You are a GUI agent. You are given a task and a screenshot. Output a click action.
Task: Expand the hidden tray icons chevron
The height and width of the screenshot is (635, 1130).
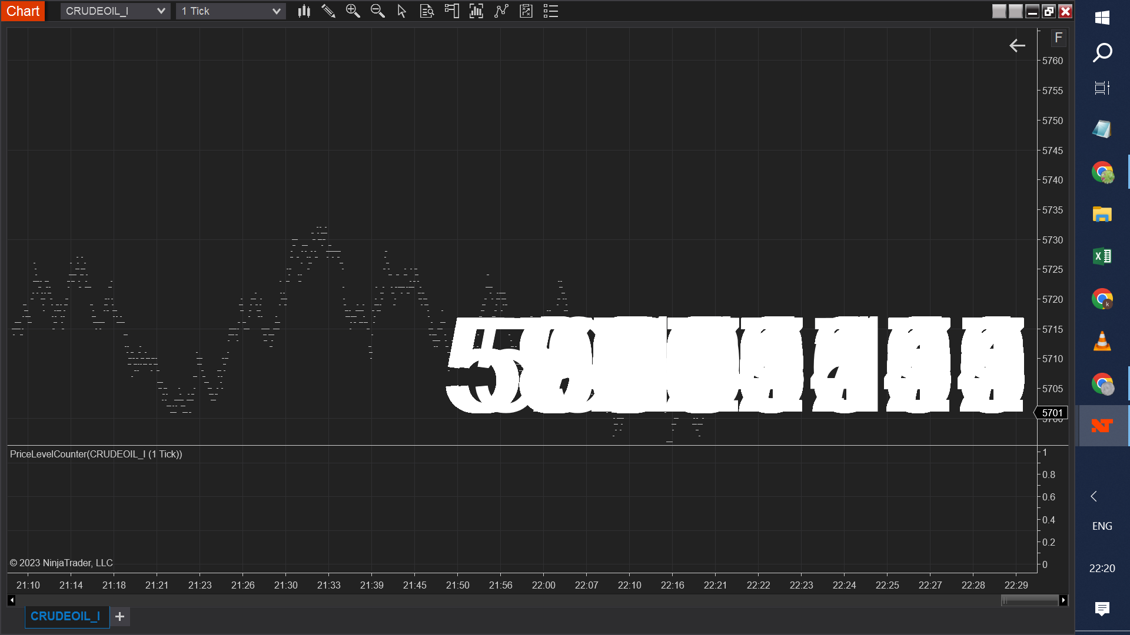(1094, 496)
